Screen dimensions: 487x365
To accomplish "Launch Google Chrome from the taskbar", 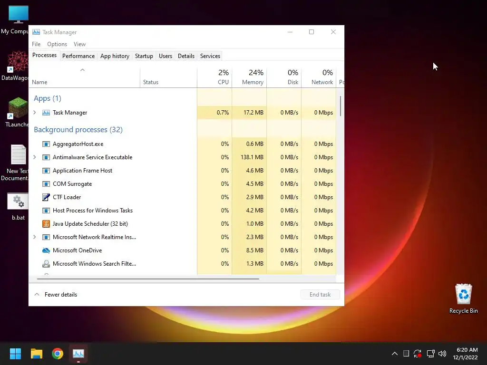I will click(58, 354).
